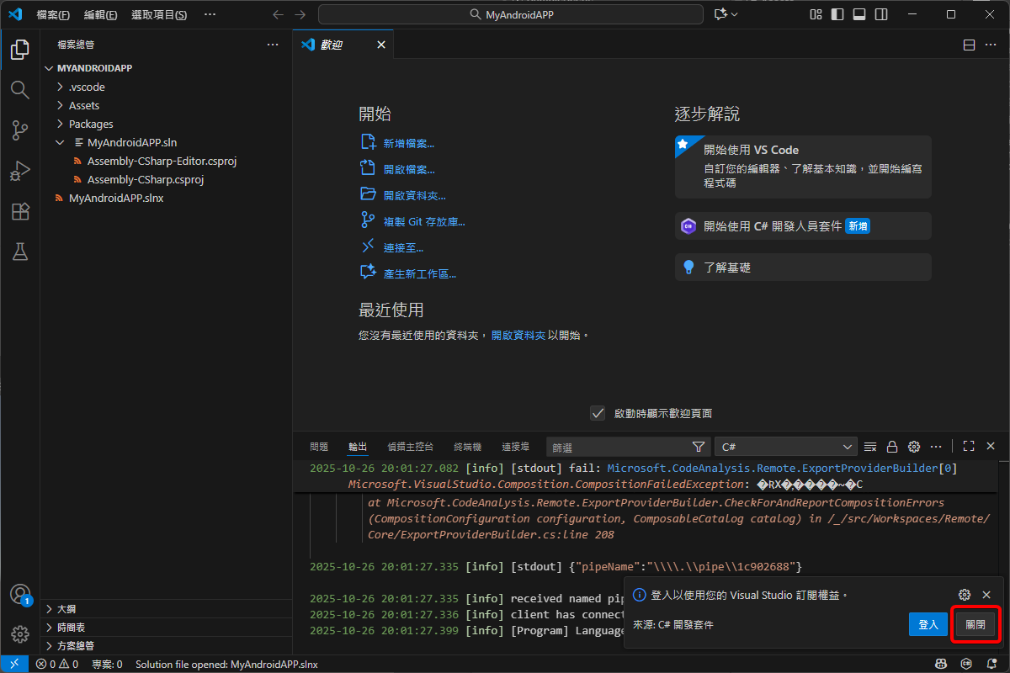Open the C# output channel dropdown
Screen dimensions: 1010x673
pos(784,446)
